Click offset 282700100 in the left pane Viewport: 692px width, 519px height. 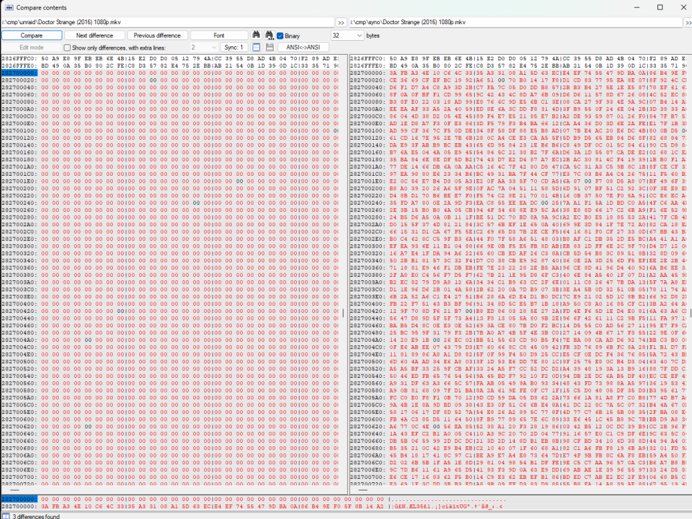tap(19, 131)
